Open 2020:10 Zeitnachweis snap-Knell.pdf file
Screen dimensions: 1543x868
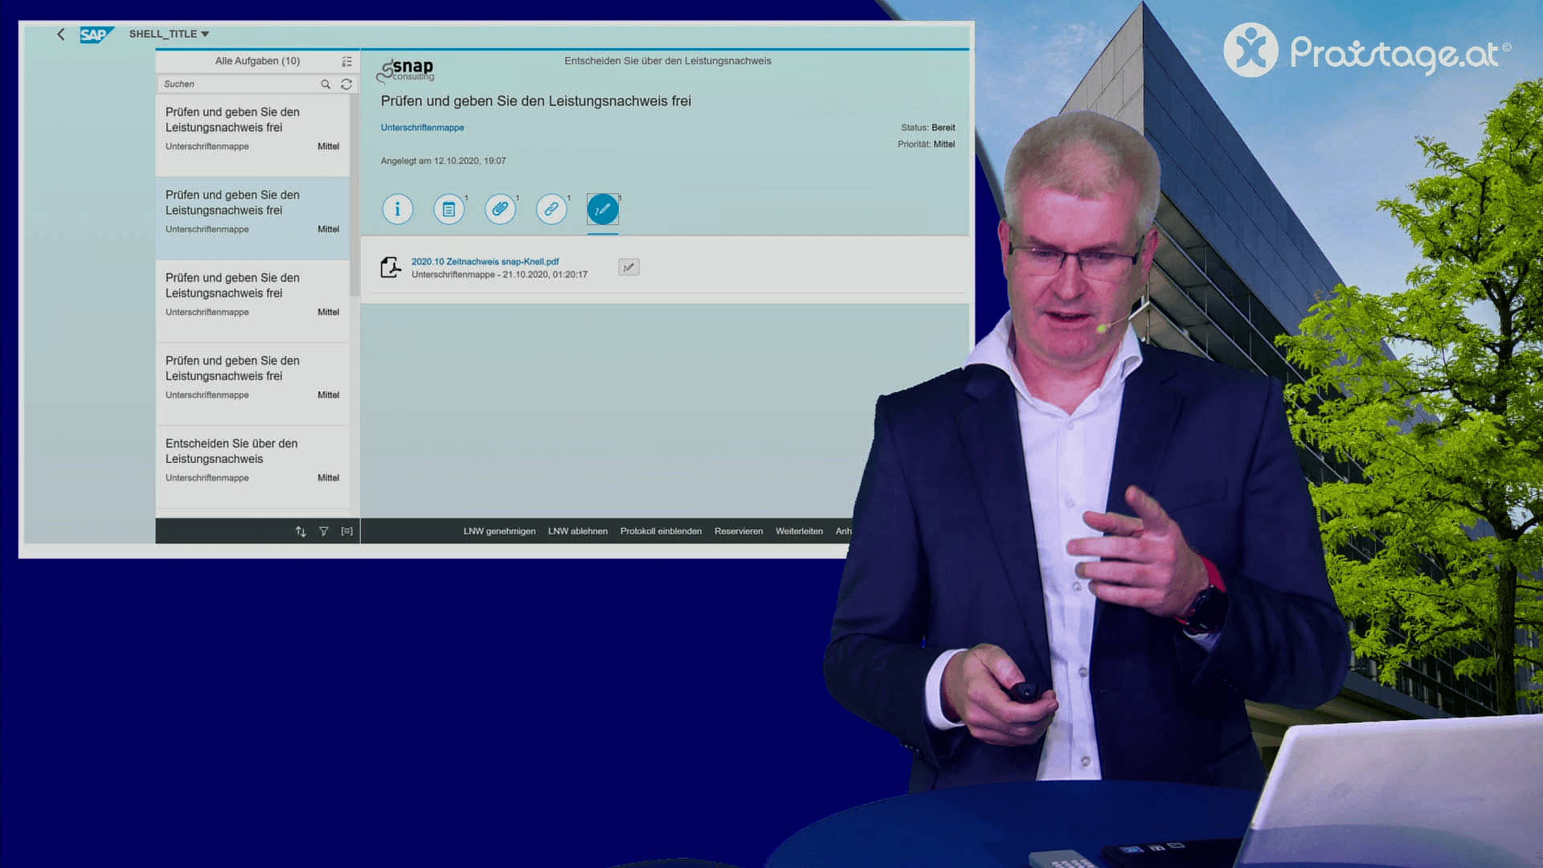tap(485, 262)
